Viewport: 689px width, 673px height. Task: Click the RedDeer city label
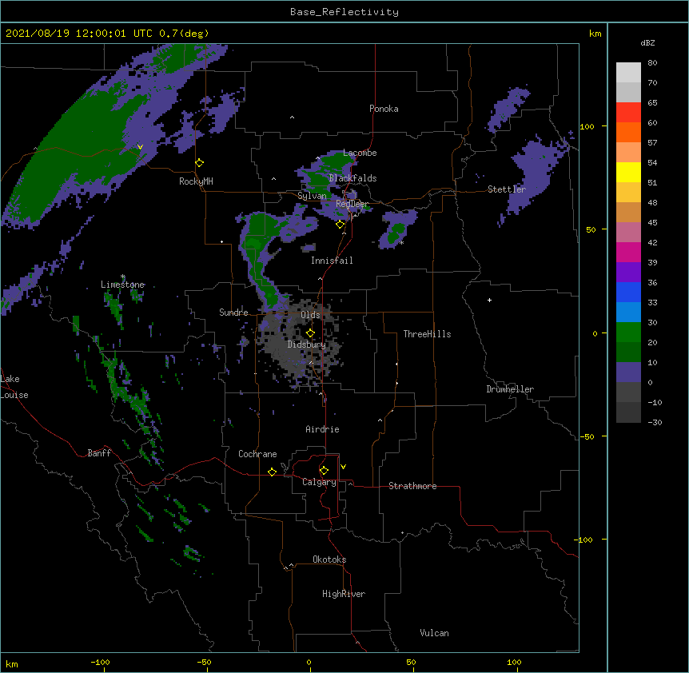[x=352, y=204]
